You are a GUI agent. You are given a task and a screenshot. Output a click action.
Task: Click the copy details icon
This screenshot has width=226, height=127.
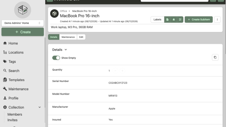(215, 57)
